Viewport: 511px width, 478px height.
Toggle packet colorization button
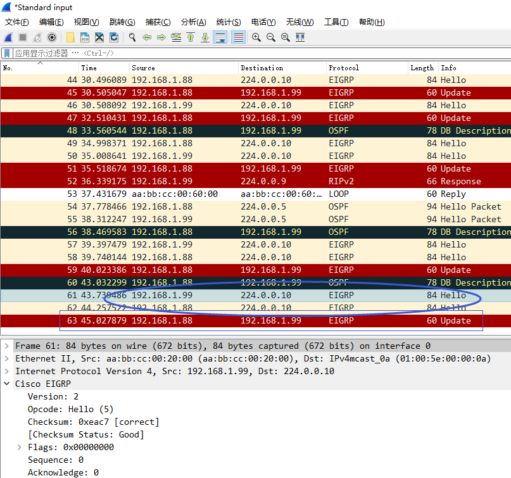pyautogui.click(x=238, y=37)
